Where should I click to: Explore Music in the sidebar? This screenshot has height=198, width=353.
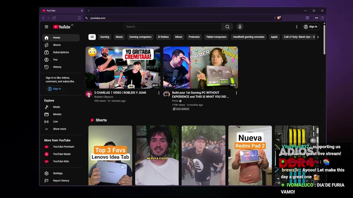pos(61,107)
